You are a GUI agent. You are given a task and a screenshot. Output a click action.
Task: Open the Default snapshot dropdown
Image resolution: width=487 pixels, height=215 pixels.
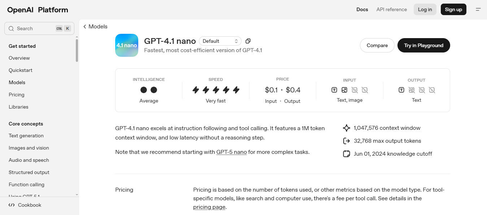tap(220, 41)
